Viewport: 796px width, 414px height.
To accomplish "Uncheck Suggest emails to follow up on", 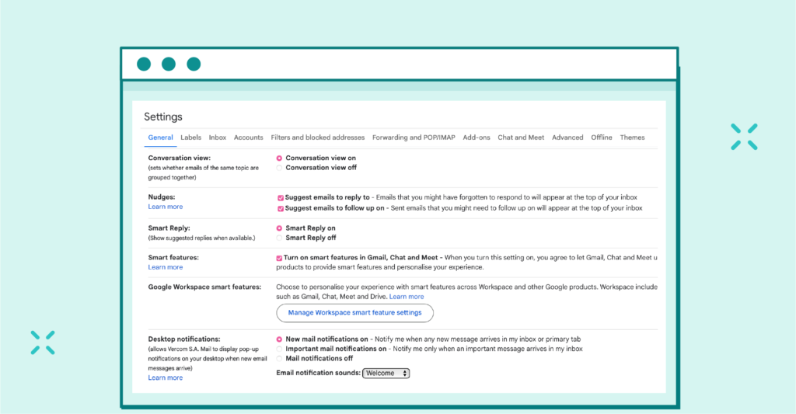I will (281, 208).
